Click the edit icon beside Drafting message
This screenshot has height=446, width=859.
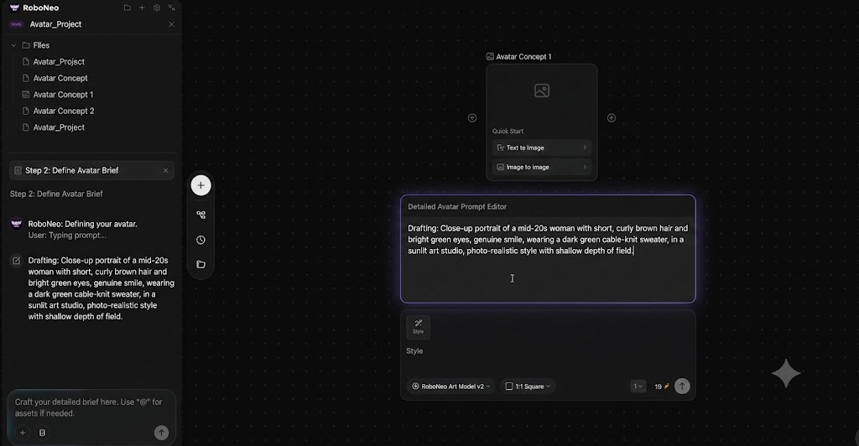click(x=17, y=261)
